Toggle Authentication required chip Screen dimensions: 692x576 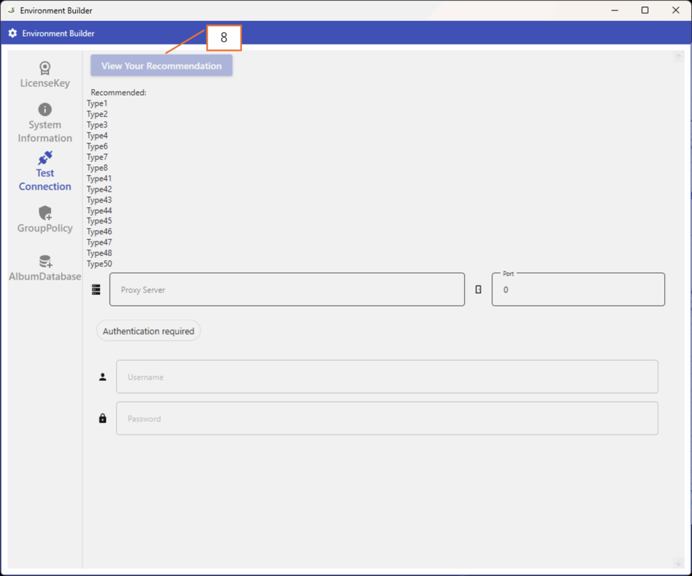(x=149, y=331)
